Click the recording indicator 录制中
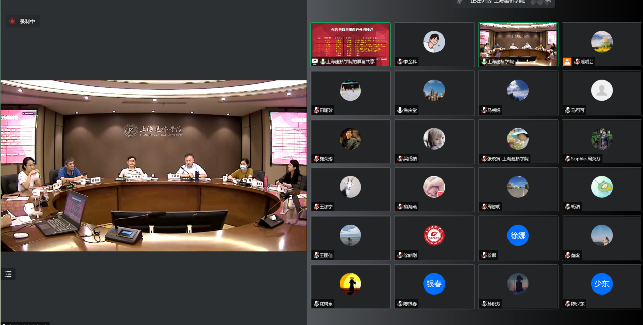This screenshot has height=325, width=643. (22, 21)
